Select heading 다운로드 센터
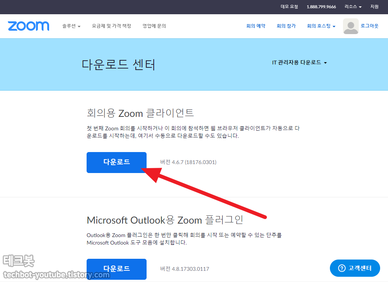Viewport: 388px width, 282px height. [118, 65]
